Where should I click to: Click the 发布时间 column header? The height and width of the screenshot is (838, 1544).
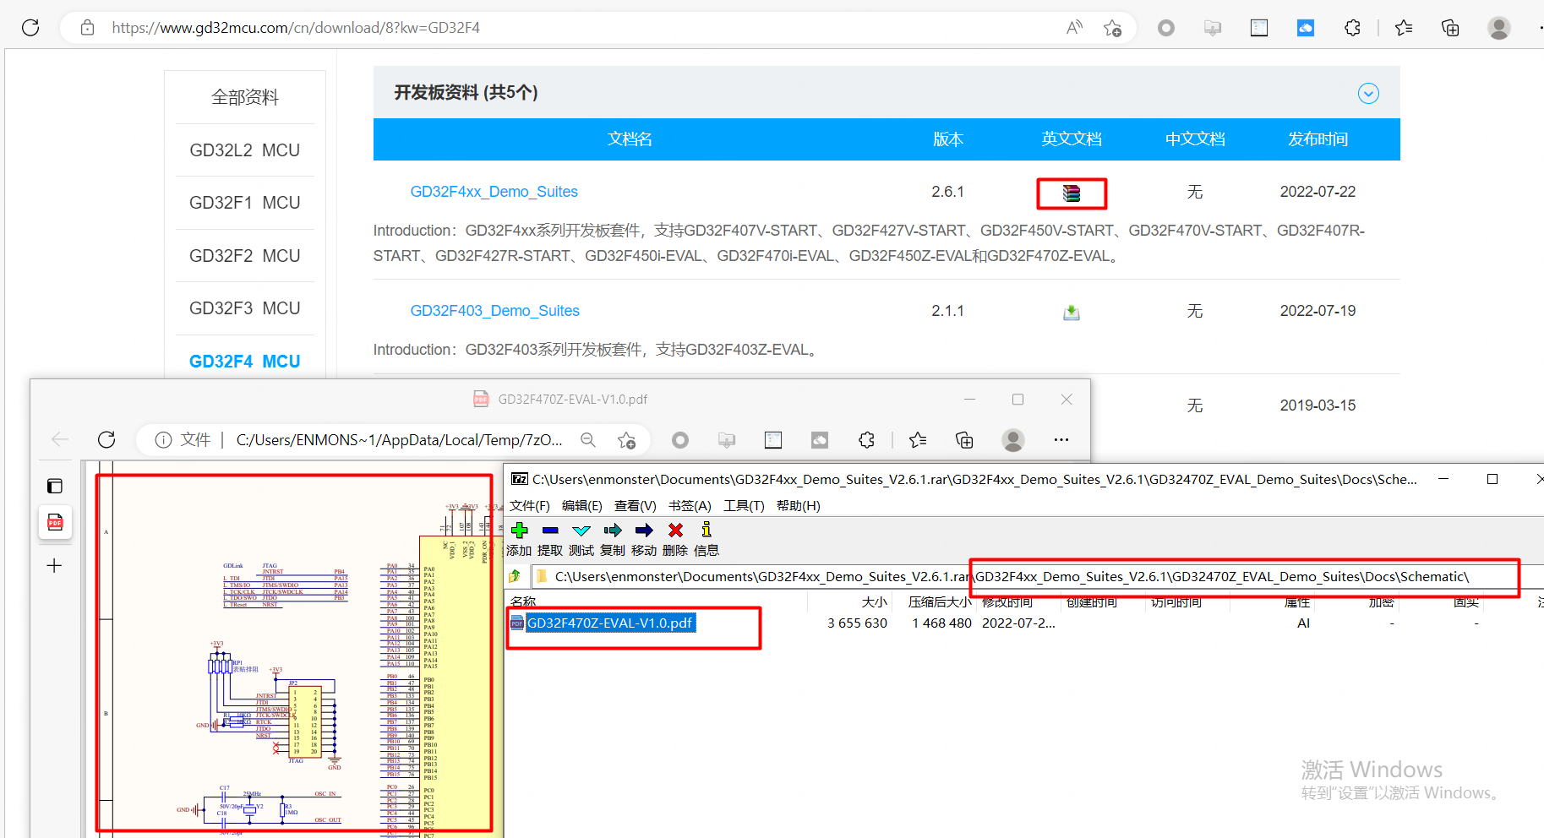coord(1318,139)
